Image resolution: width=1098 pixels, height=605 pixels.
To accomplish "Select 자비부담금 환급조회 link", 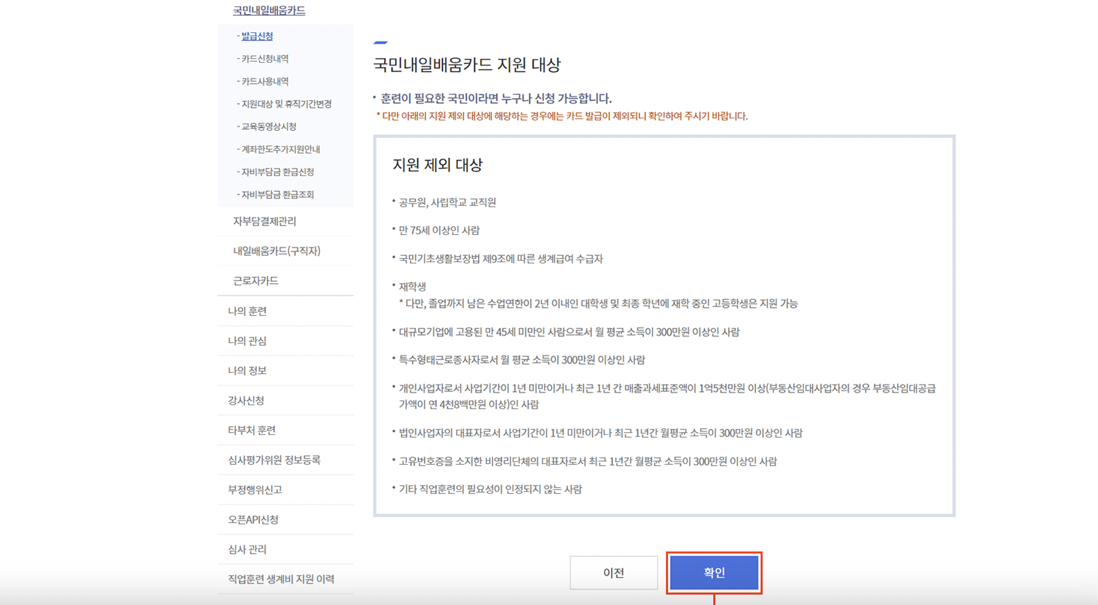I will click(277, 194).
